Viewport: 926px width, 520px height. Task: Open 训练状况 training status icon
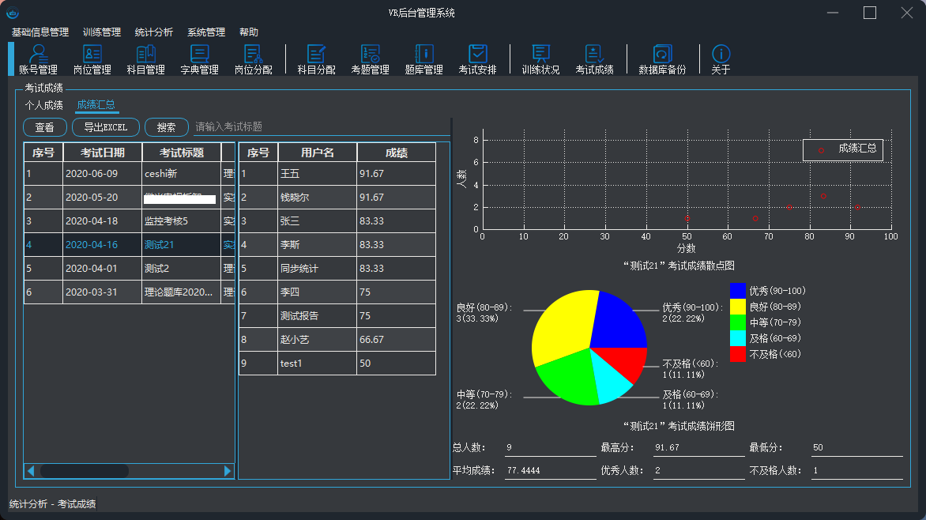click(541, 59)
